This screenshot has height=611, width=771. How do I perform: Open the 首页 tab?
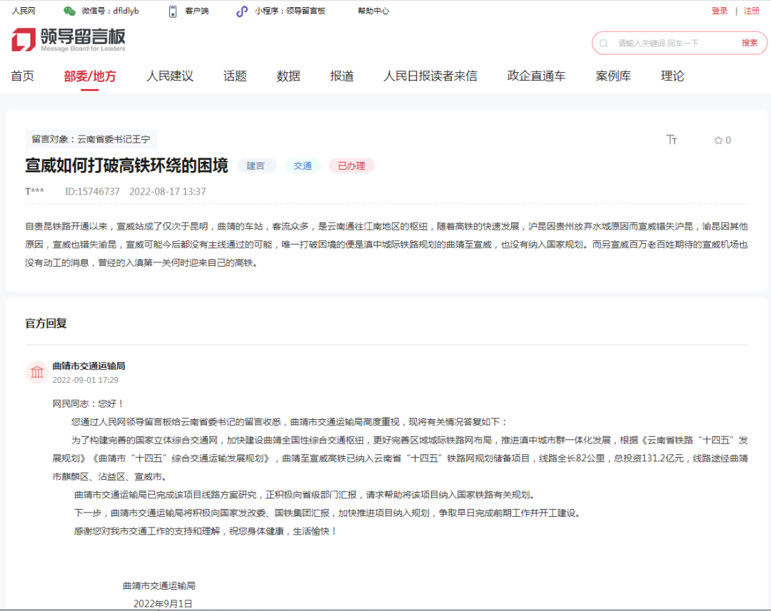pyautogui.click(x=22, y=76)
